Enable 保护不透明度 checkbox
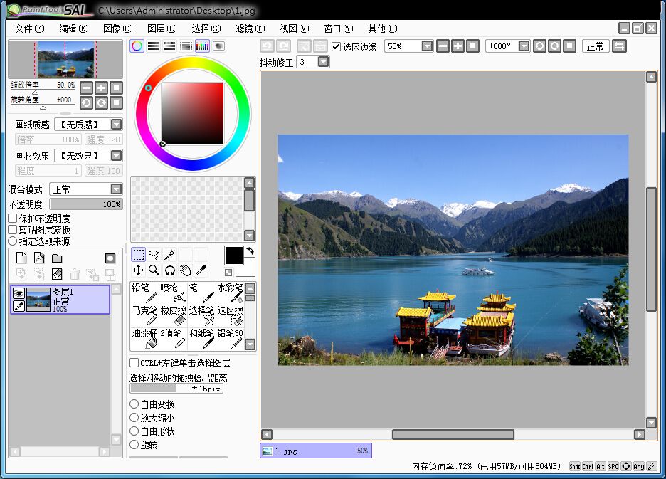This screenshot has height=479, width=666. point(13,219)
